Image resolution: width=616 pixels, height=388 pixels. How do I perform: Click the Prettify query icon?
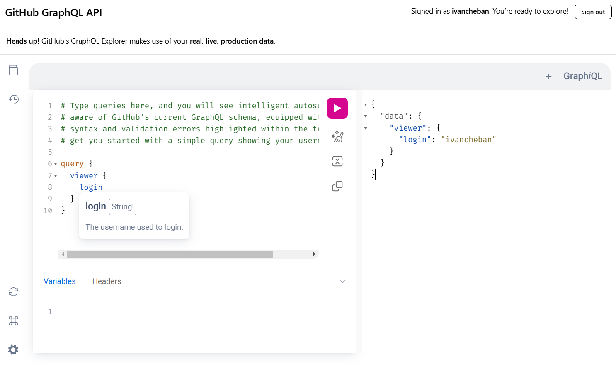pyautogui.click(x=337, y=136)
